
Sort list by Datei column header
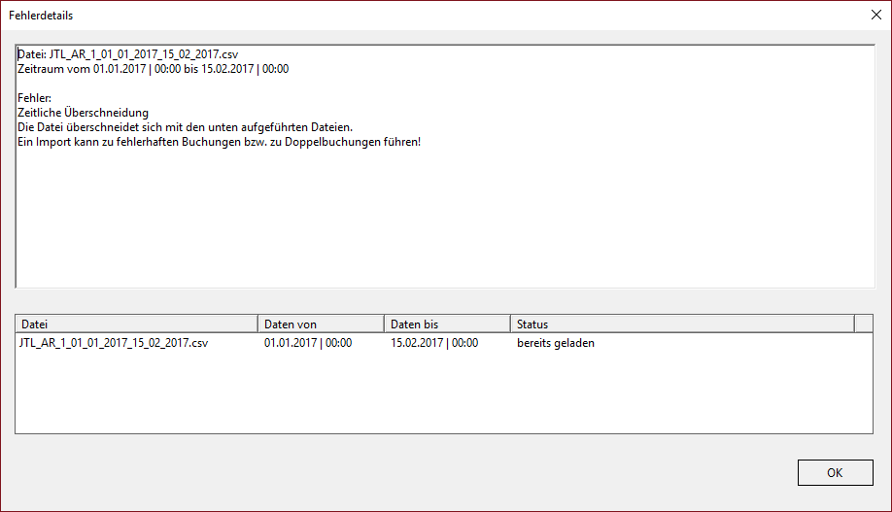pos(136,324)
